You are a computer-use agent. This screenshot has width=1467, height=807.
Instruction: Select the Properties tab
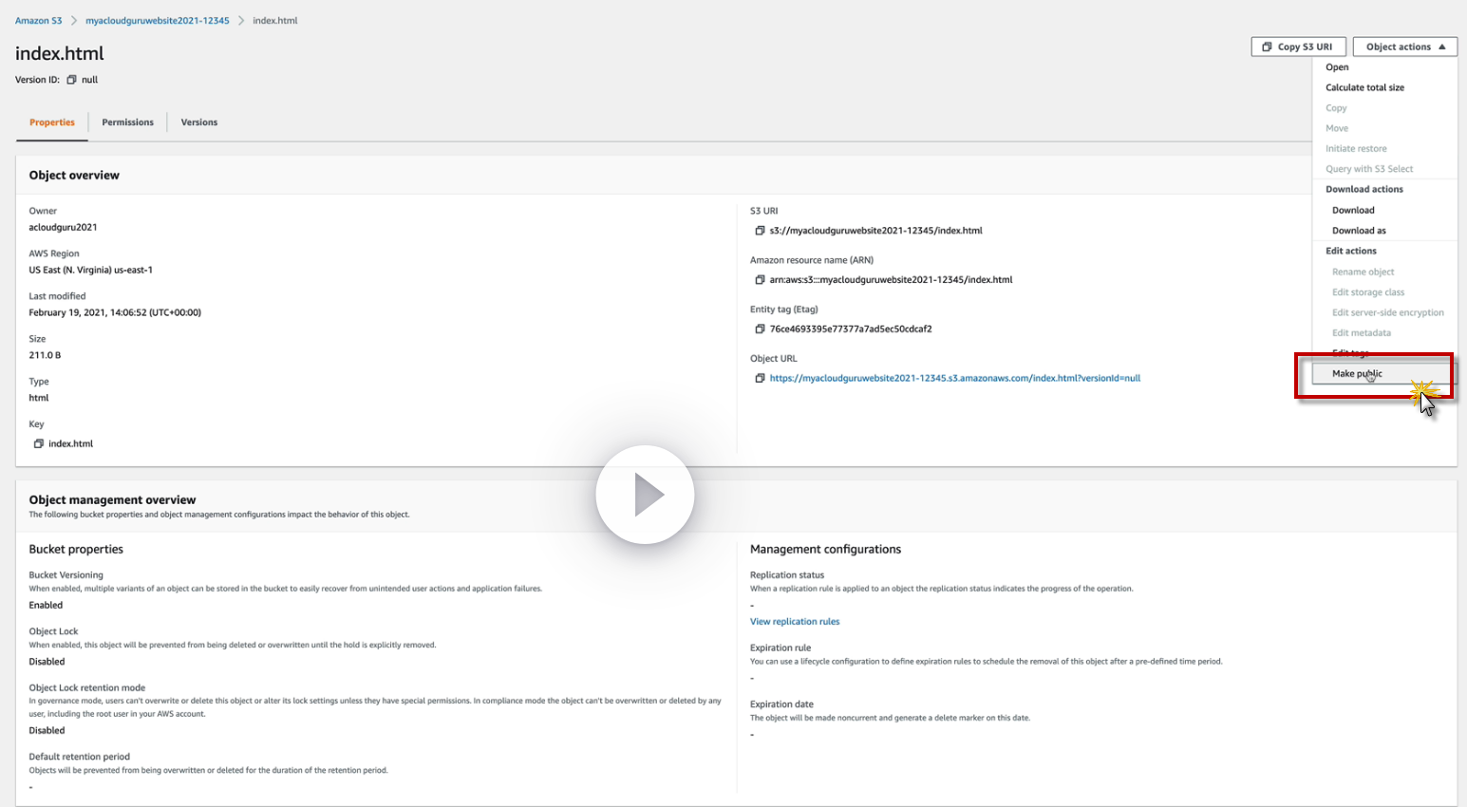tap(52, 122)
